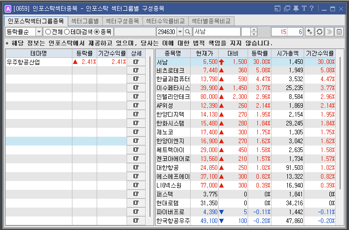Click the refresh icon in the toolbar
The image size is (349, 230).
(320, 32)
